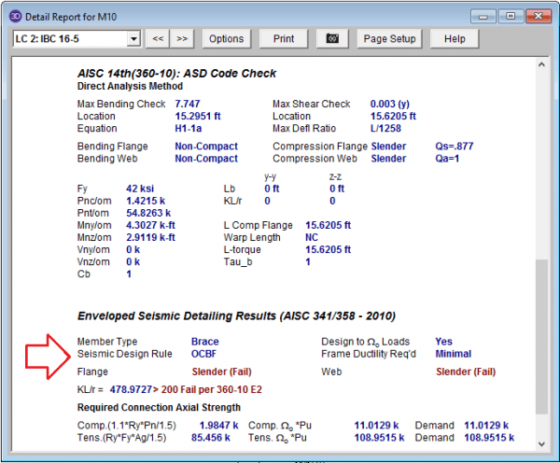Go to previous load combination with << button
The width and height of the screenshot is (560, 463).
pos(158,39)
